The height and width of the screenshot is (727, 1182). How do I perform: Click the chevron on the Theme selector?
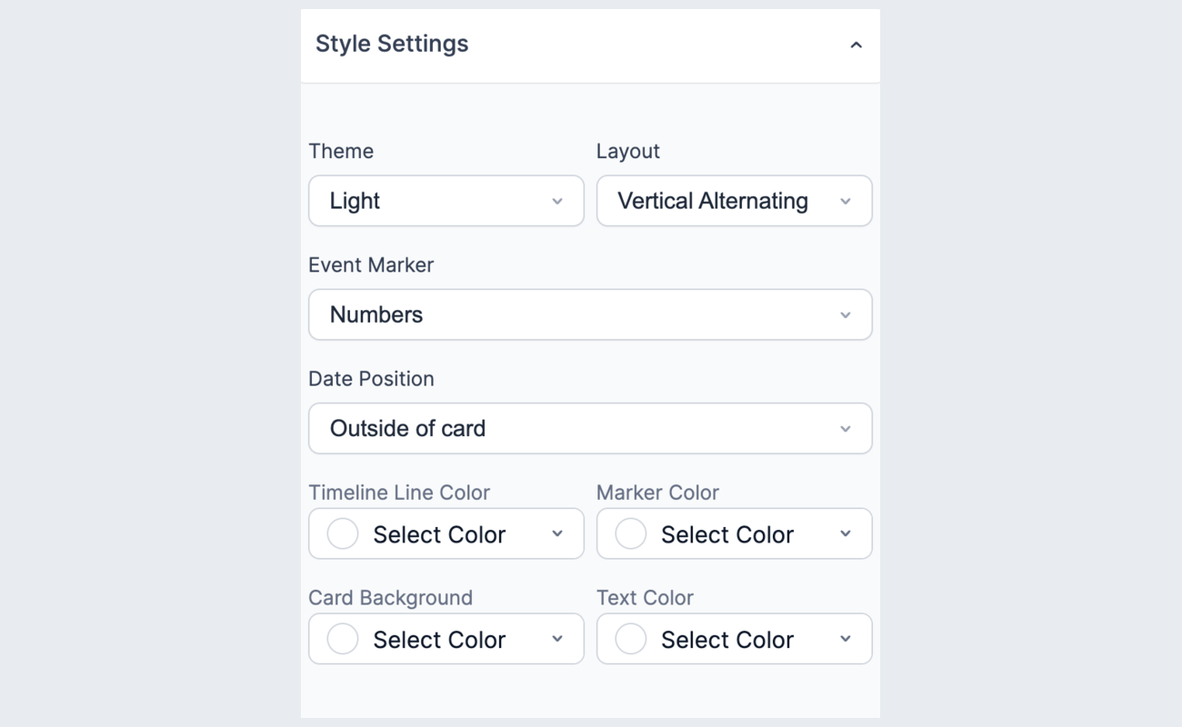(x=557, y=201)
